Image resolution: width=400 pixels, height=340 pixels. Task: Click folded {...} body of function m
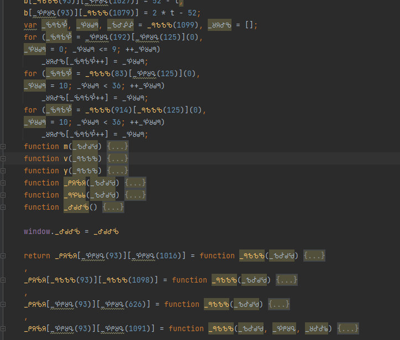(118, 146)
